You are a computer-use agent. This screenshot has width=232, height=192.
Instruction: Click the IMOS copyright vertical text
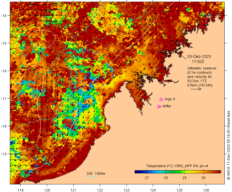tap(228, 145)
